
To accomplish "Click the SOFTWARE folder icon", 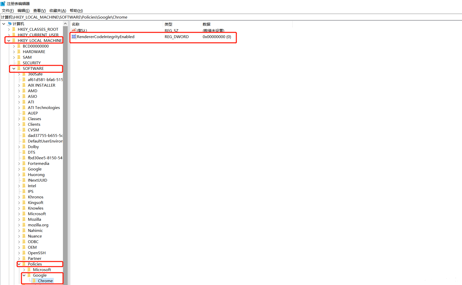I will pos(19,68).
